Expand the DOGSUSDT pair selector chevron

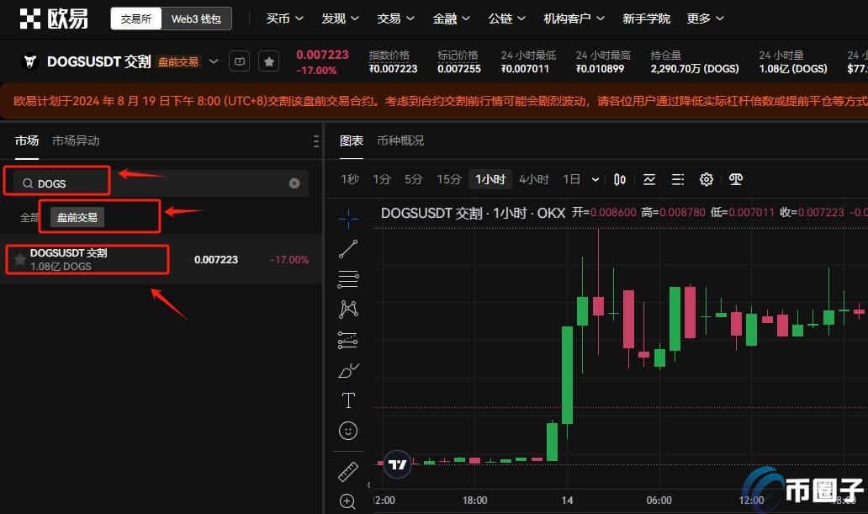(x=214, y=61)
